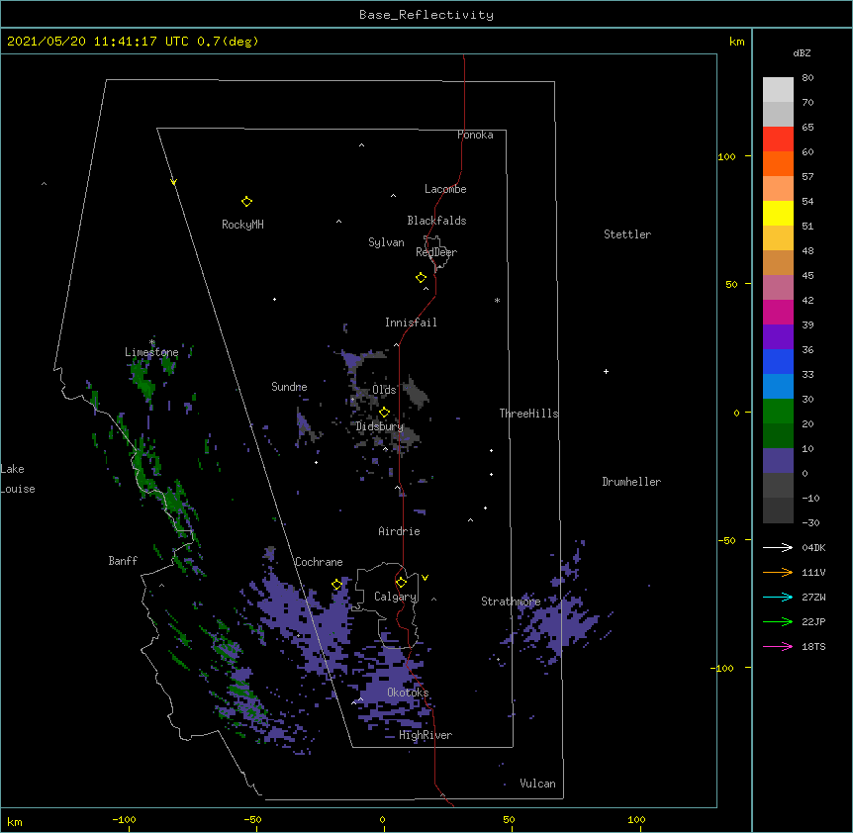
Task: Select the Didsbury label
Action: tap(380, 426)
